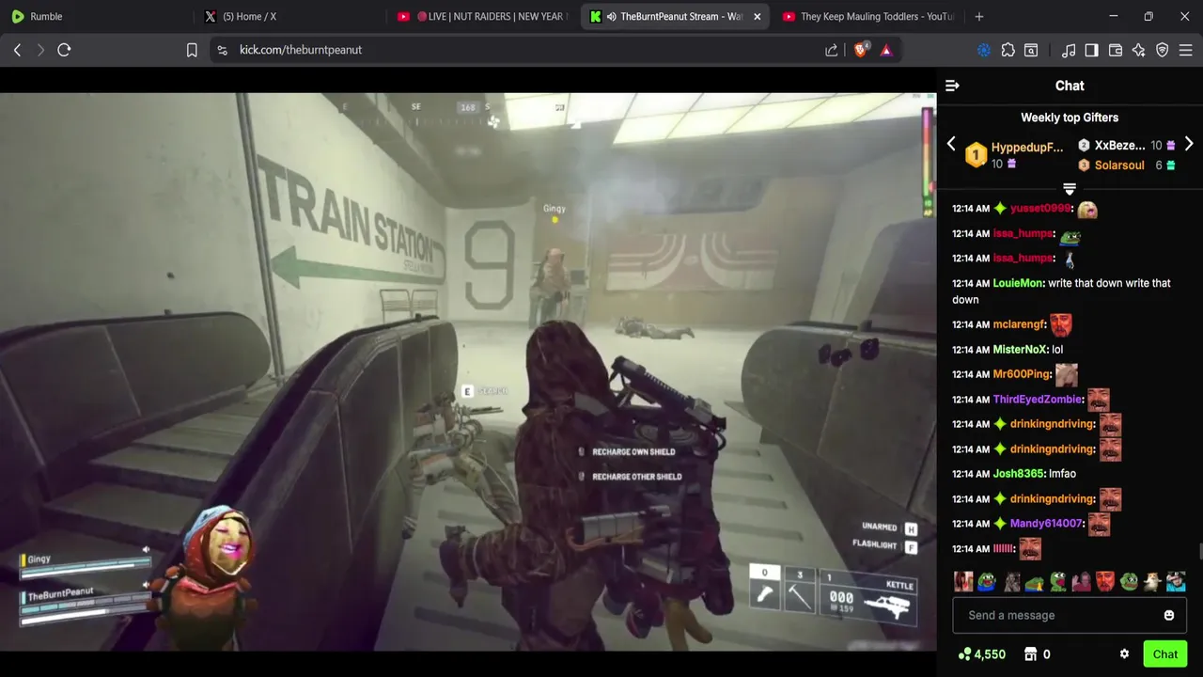Click the chat panel scrollbar
The width and height of the screenshot is (1203, 677).
click(x=1199, y=551)
